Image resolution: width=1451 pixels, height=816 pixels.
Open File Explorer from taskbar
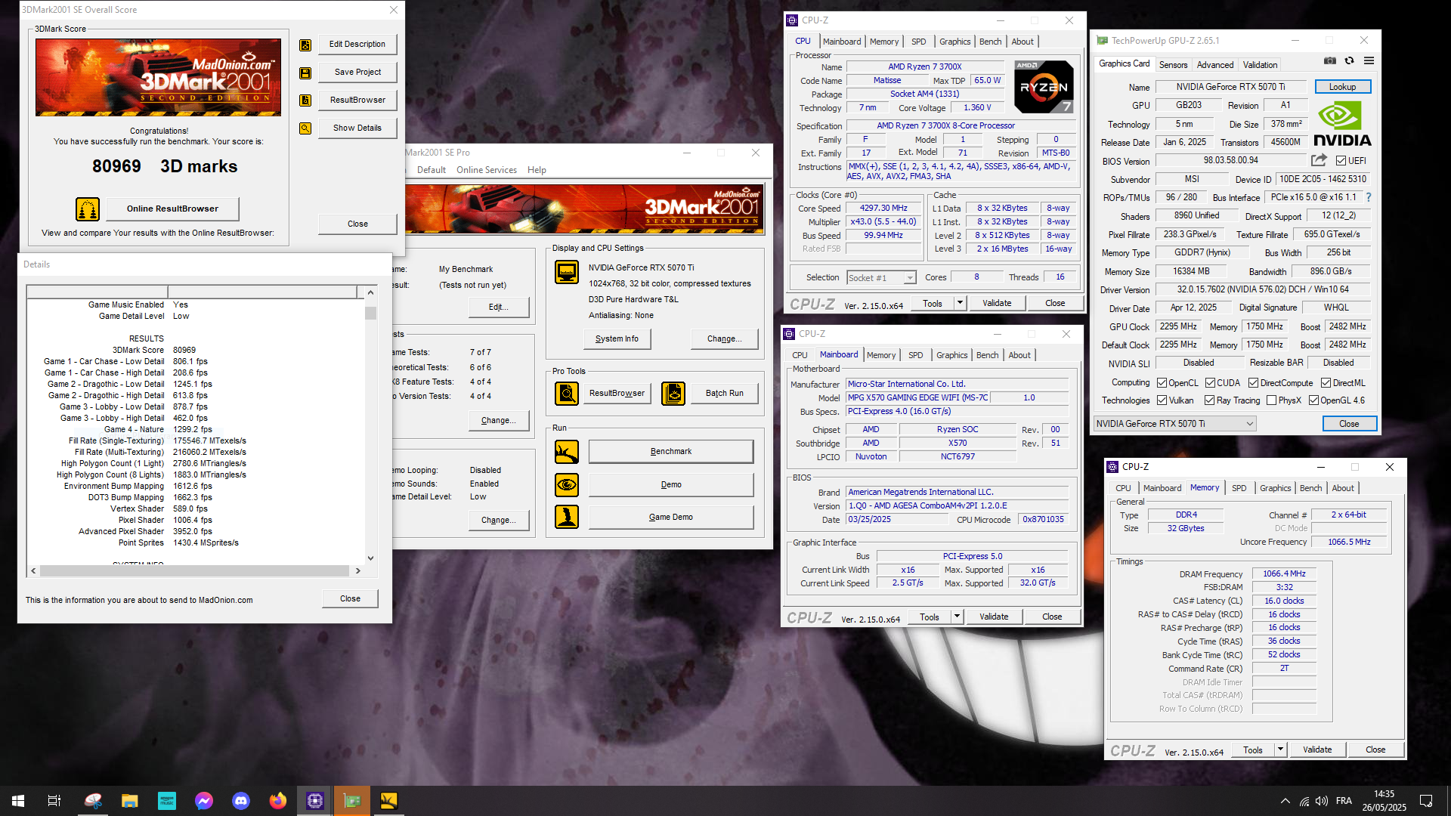tap(130, 801)
